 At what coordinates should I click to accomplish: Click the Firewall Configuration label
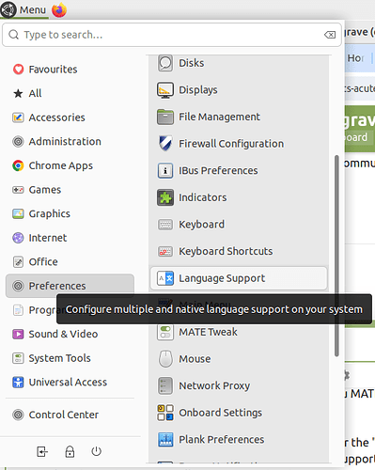point(231,144)
